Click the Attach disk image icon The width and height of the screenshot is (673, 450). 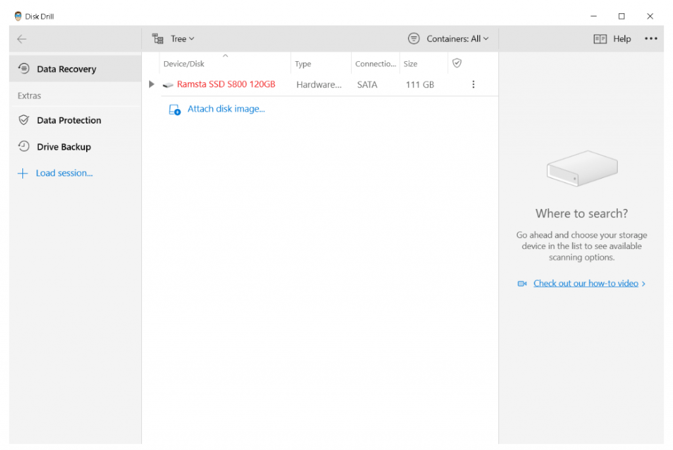[174, 110]
